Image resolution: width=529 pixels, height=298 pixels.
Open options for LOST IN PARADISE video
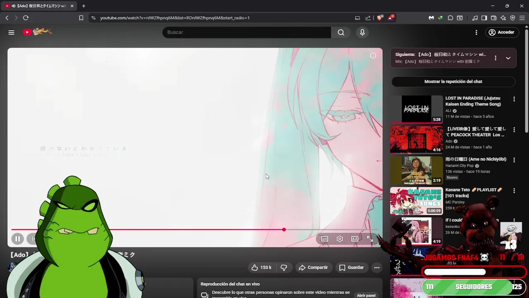(x=514, y=99)
